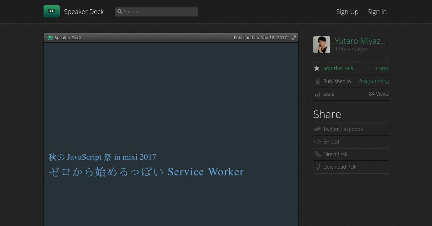This screenshot has width=432, height=226.
Task: Open the Direct Link option
Action: [335, 154]
